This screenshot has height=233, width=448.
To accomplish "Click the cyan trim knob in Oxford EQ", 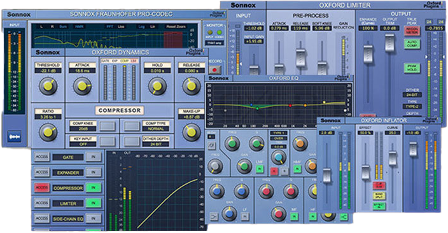I will click(x=278, y=157).
